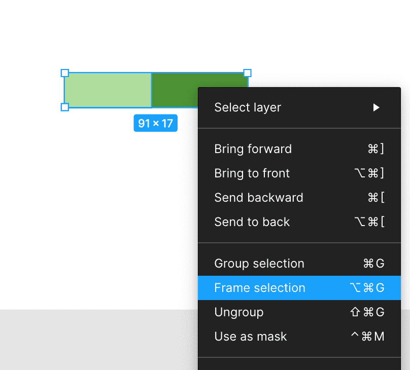This screenshot has height=370, width=410.
Task: Choose the highlighted Frame selection entry
Action: (x=260, y=288)
